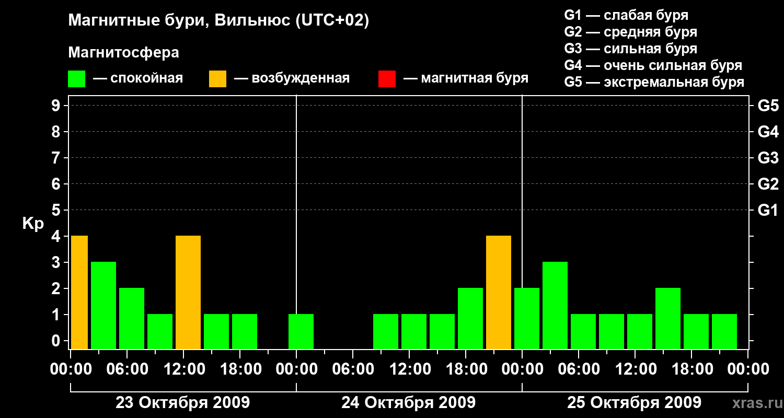Click the G2 label on the right axis
Image resolution: width=784 pixels, height=418 pixels.
768,184
